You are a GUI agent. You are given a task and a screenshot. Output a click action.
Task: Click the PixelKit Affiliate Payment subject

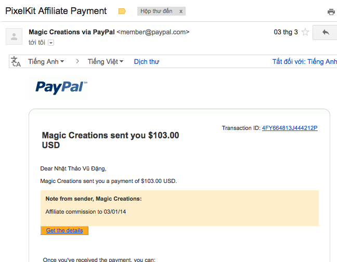point(56,11)
